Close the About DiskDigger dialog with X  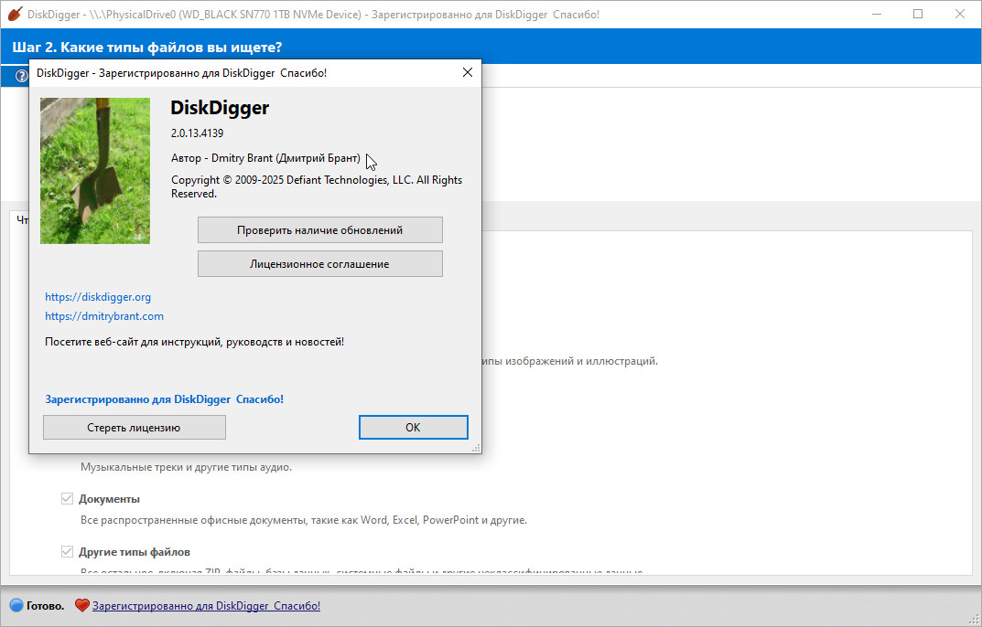click(x=467, y=72)
